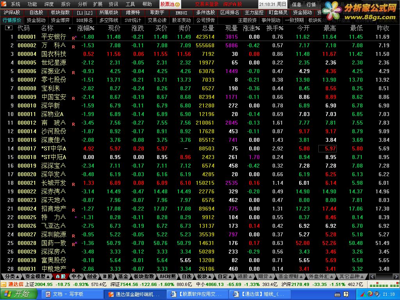This screenshot has width=400, height=300.
Task: Expand the 资金模型▲ bottom tab menu
Action: [x=37, y=277]
